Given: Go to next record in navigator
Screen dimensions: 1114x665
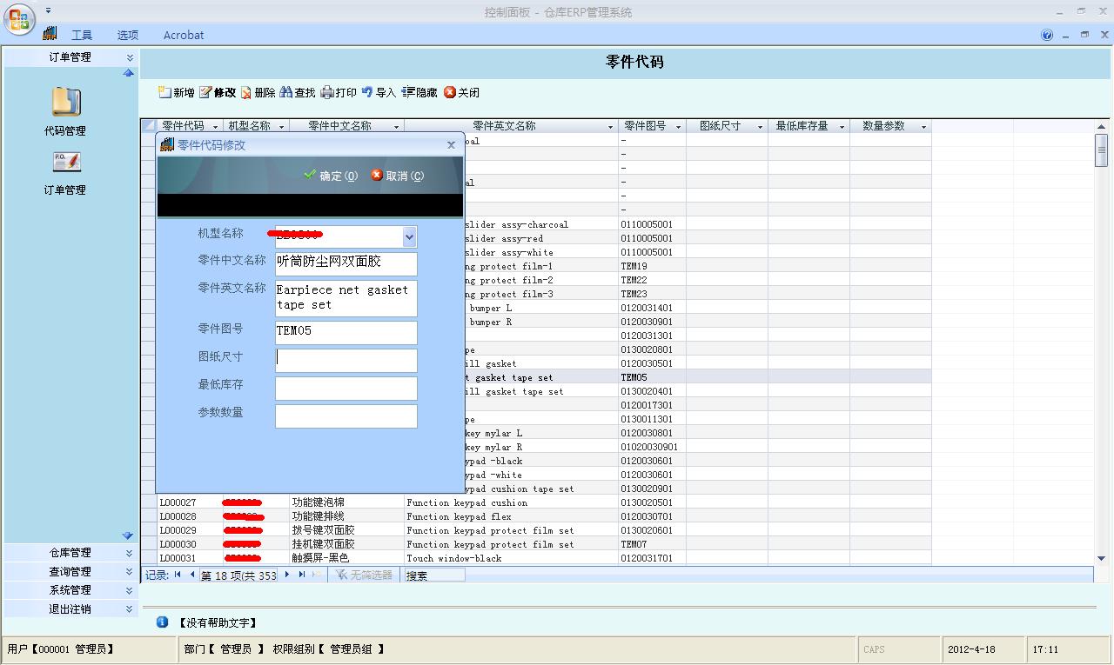Looking at the screenshot, I should pyautogui.click(x=287, y=575).
